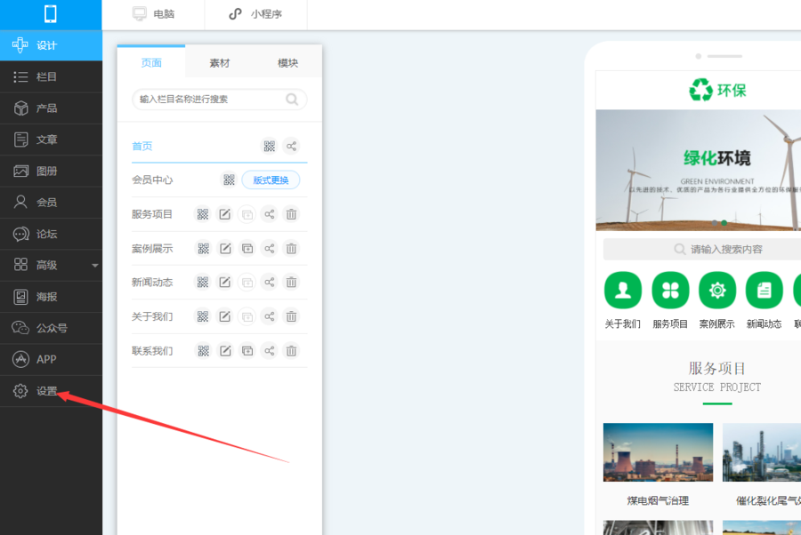Click the 服务项目 section heading in preview
This screenshot has height=535, width=801.
pos(717,368)
